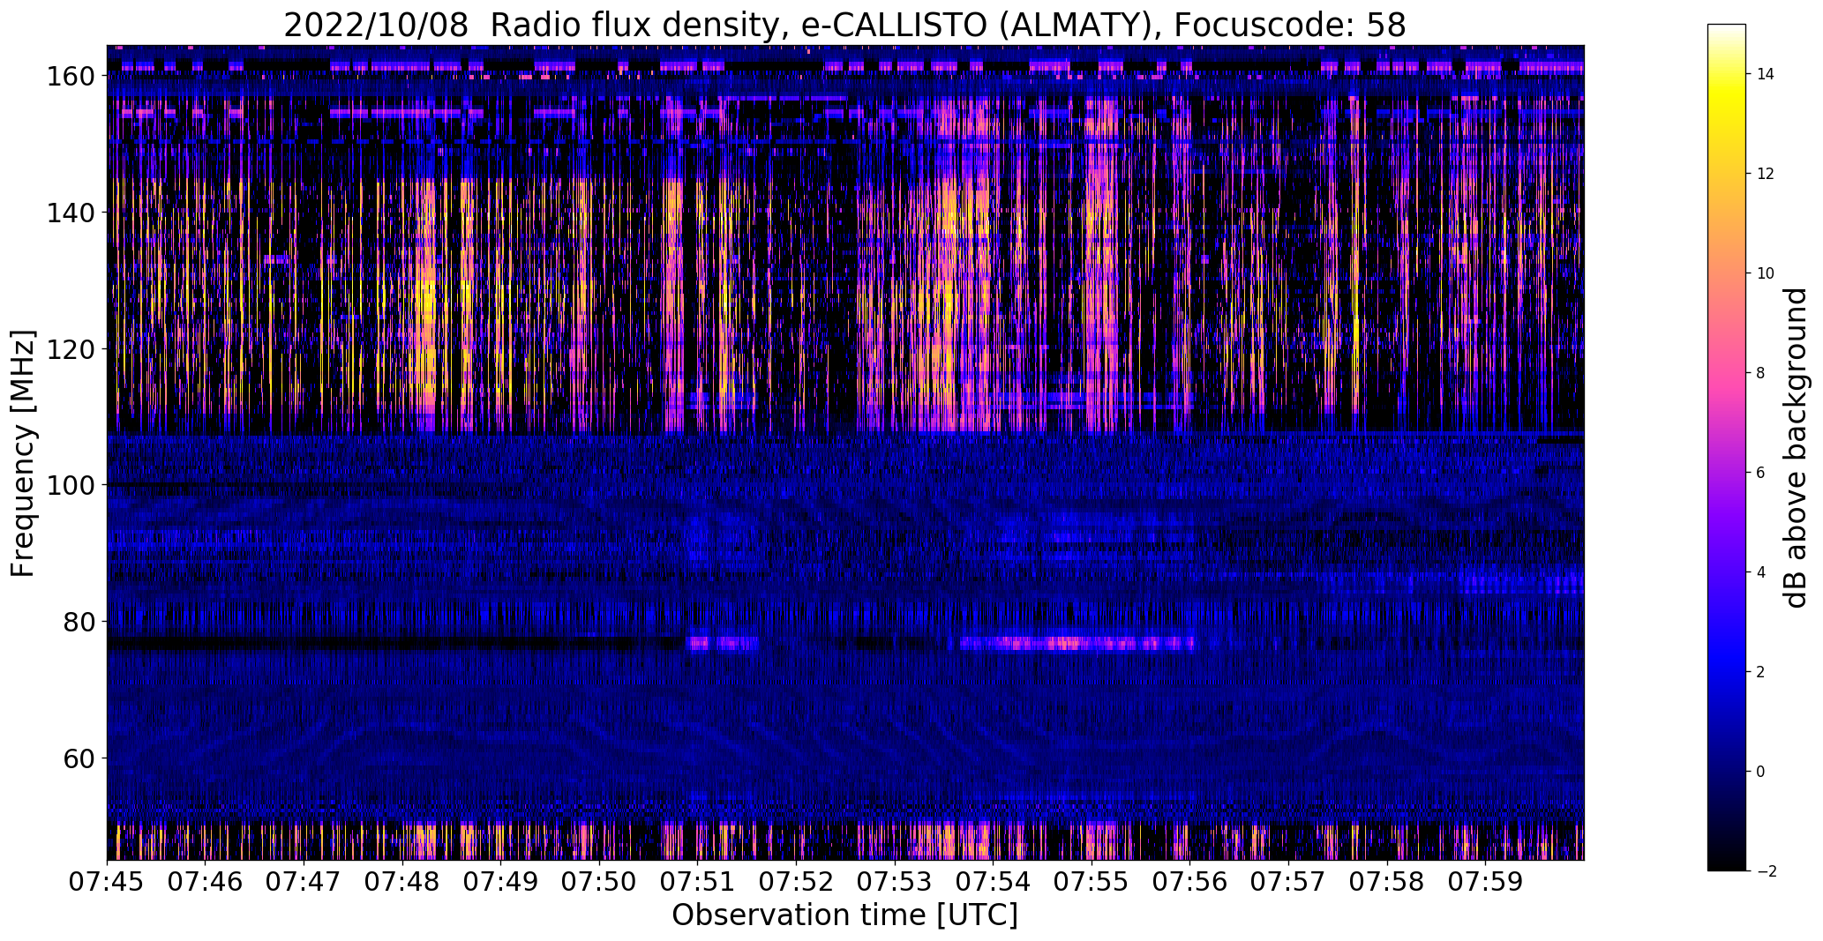Click the colorbar tick label 10
Screen dimensions: 1823x941
tap(1765, 273)
